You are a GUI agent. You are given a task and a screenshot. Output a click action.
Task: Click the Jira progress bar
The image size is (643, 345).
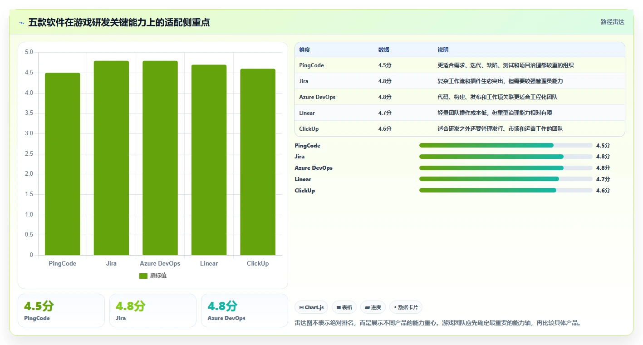[506, 157]
